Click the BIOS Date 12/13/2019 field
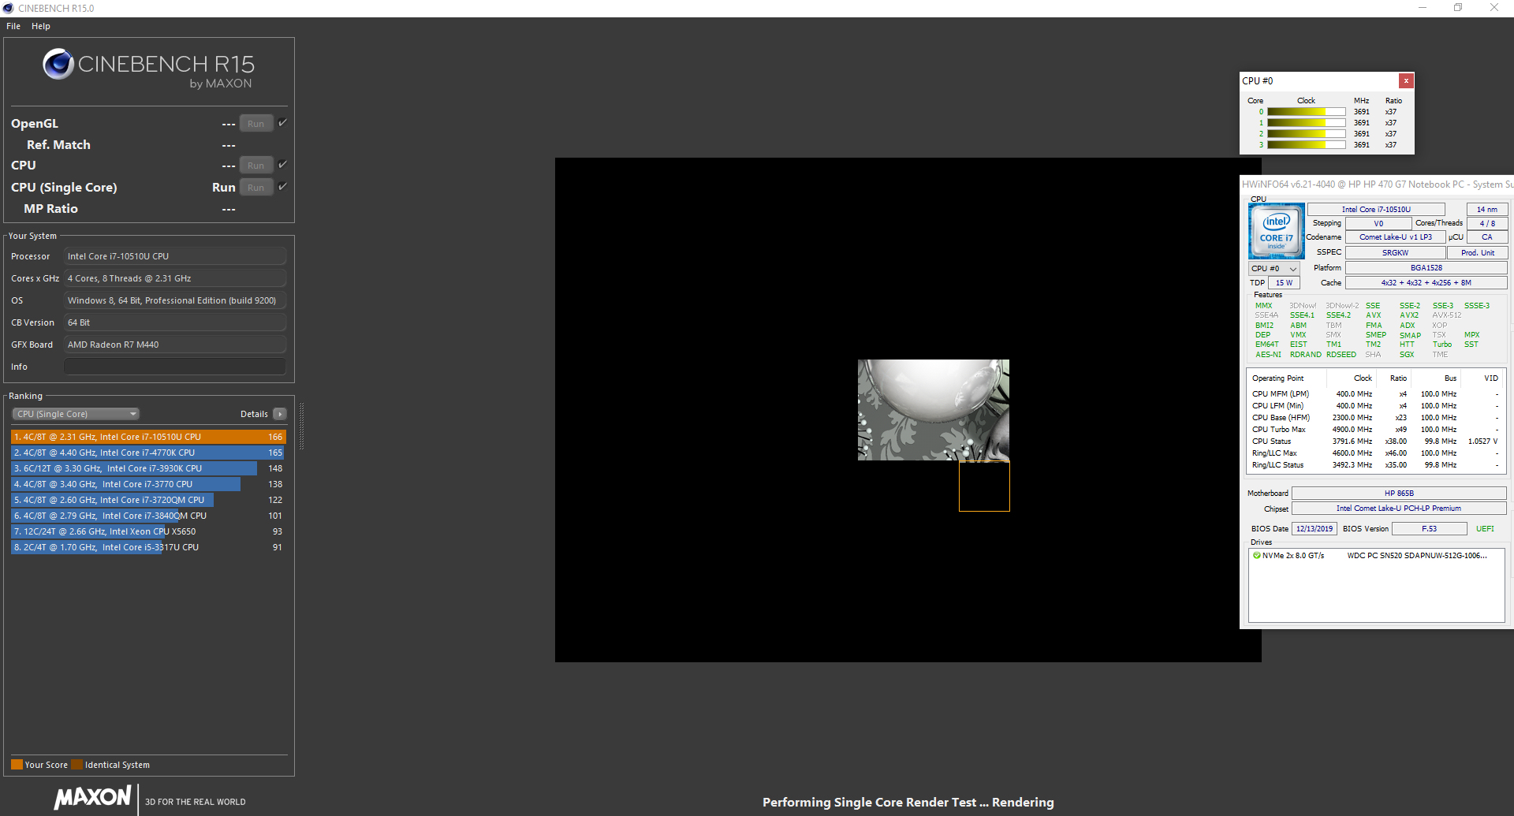The width and height of the screenshot is (1514, 816). pyautogui.click(x=1314, y=529)
